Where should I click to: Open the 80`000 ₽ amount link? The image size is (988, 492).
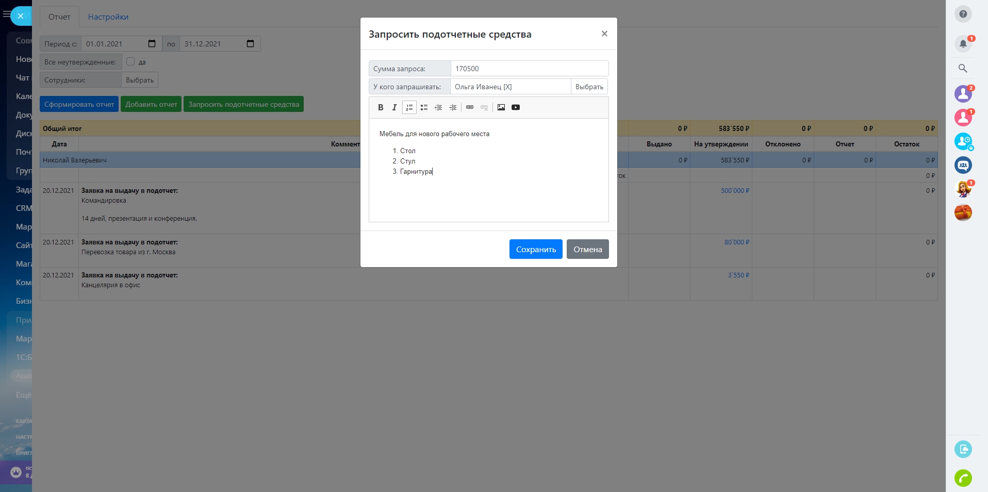pos(737,242)
